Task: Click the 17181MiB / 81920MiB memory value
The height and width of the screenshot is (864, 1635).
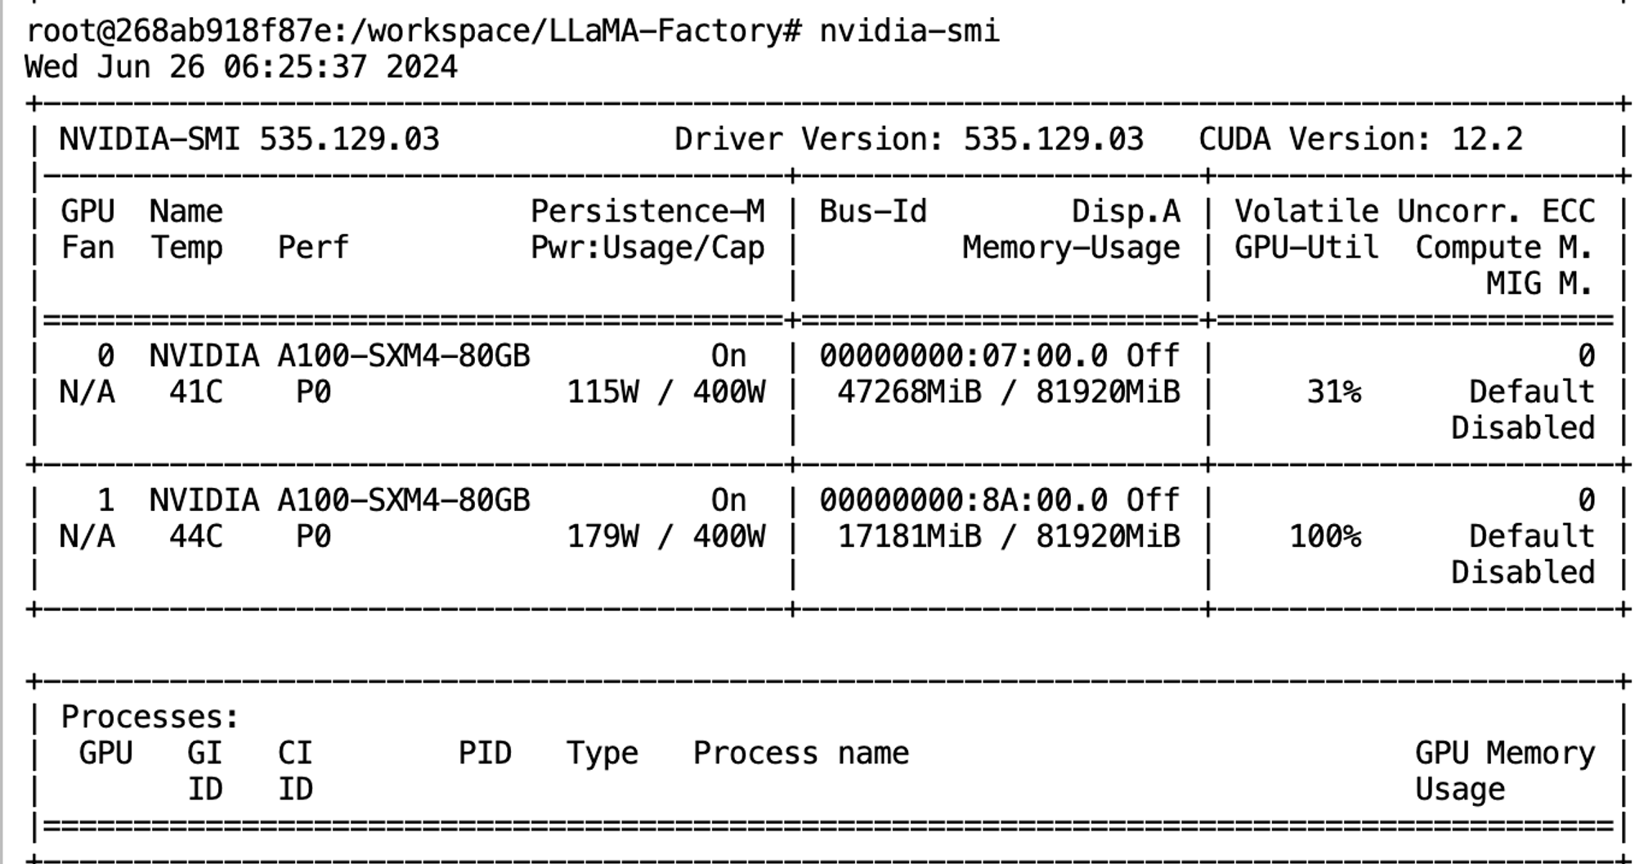Action: tap(1009, 537)
